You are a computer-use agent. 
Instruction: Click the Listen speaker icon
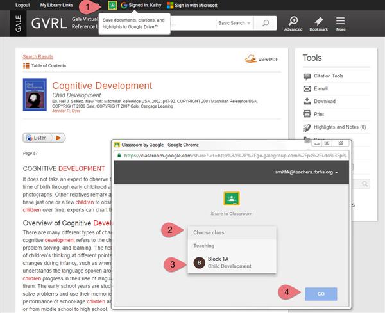(30, 138)
